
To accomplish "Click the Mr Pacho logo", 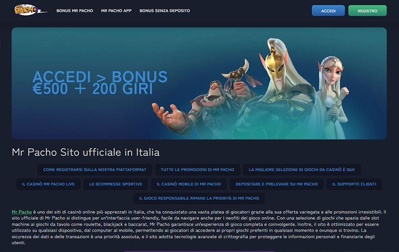I will [29, 10].
